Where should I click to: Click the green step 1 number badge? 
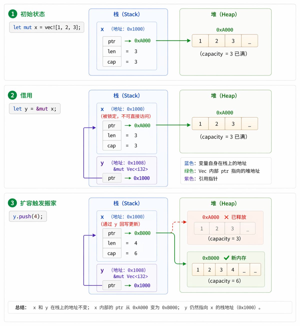(x=12, y=14)
